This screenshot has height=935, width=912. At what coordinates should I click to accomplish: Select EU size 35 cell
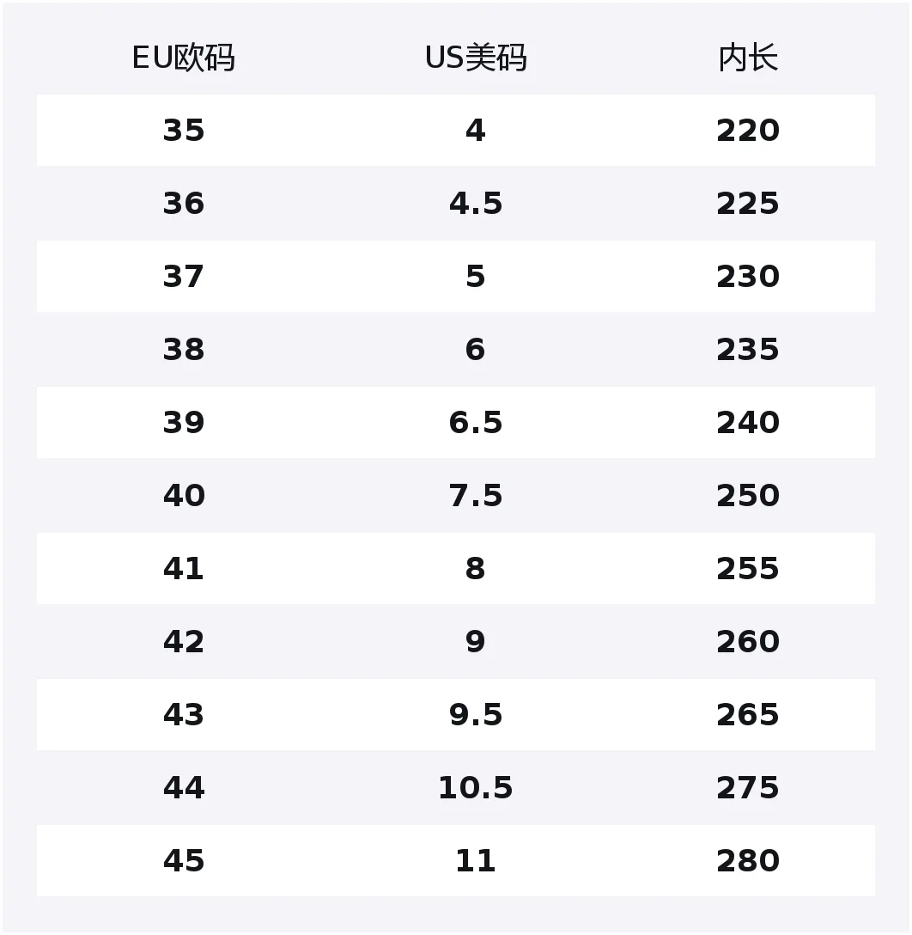coord(184,131)
